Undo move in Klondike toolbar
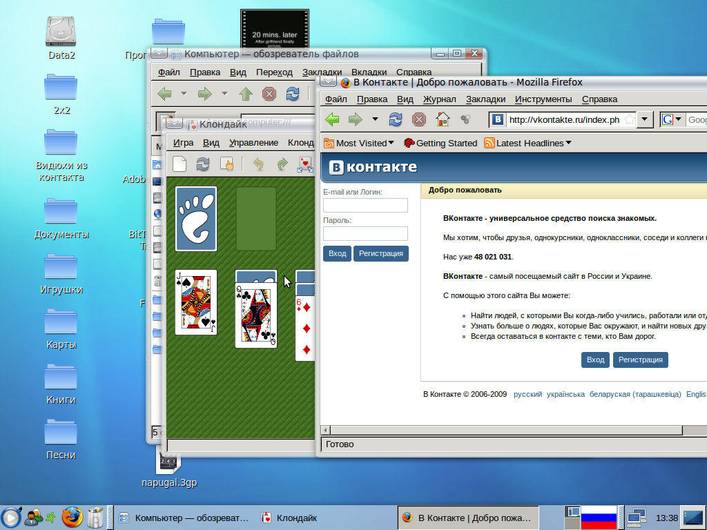This screenshot has width=707, height=530. (258, 164)
